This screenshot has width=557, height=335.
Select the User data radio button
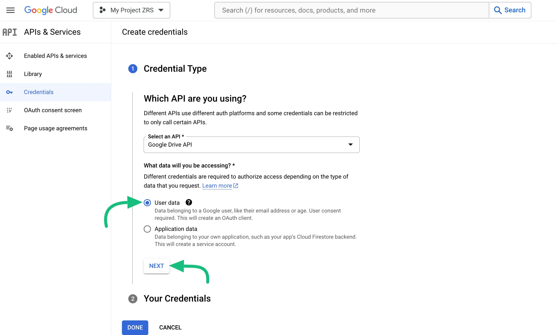[147, 202]
